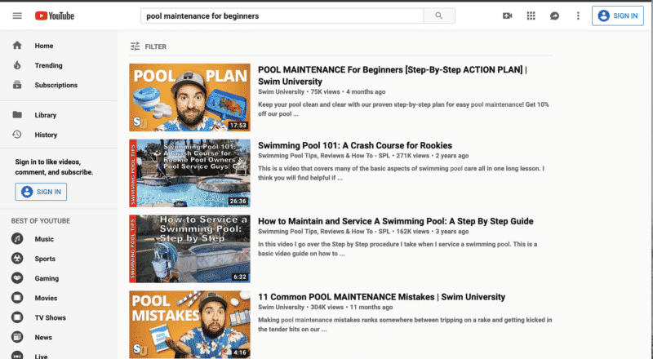653x359 pixels.
Task: Select Sports under Best of YouTube
Action: (45, 259)
